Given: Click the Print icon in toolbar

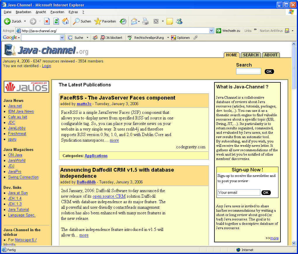Looking at the screenshot, I should point(145,21).
